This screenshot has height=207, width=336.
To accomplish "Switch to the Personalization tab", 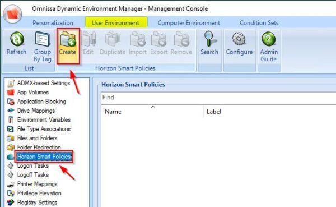I will (x=53, y=23).
